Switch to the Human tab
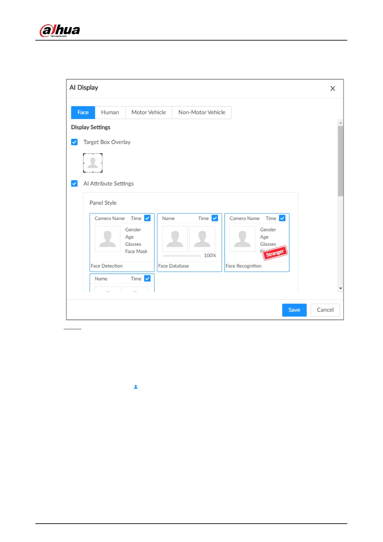This screenshot has width=383, height=542. (x=110, y=112)
